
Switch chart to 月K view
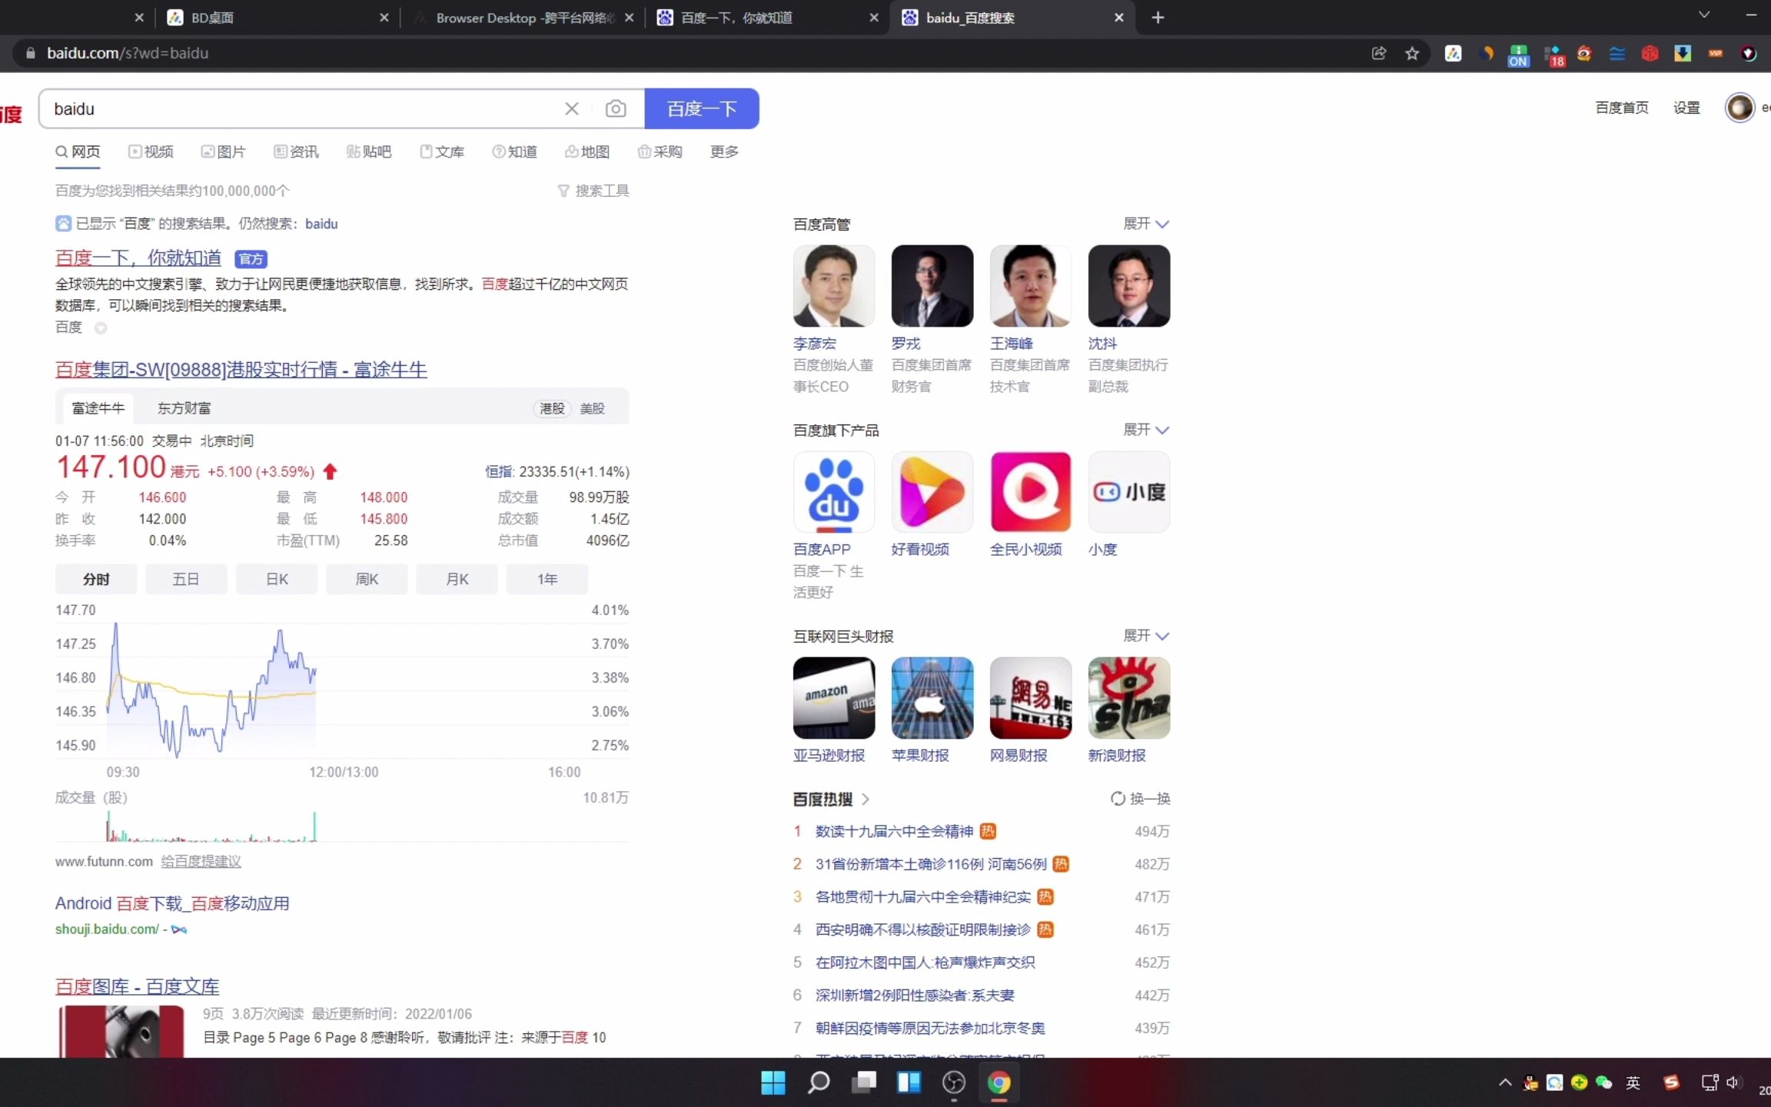(x=457, y=579)
